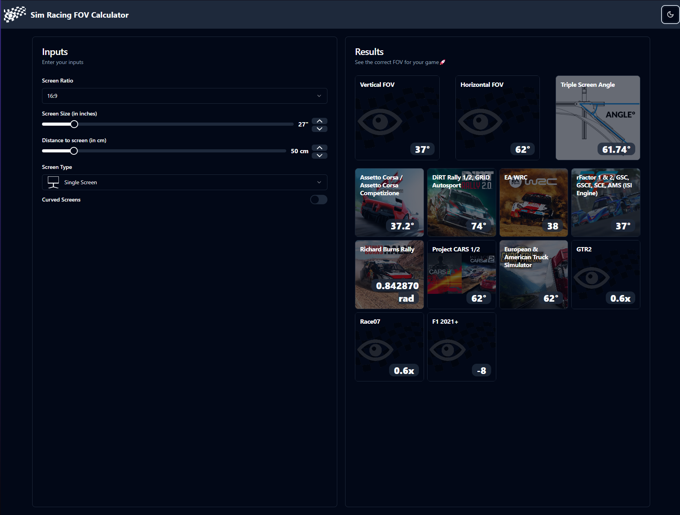This screenshot has width=680, height=515.
Task: Click the GTR2 eye icon
Action: [592, 278]
